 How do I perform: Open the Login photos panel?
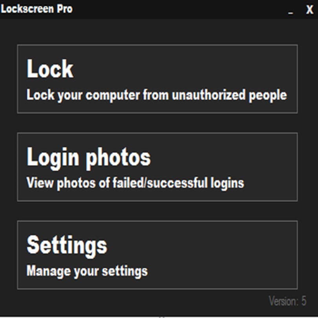tap(157, 167)
